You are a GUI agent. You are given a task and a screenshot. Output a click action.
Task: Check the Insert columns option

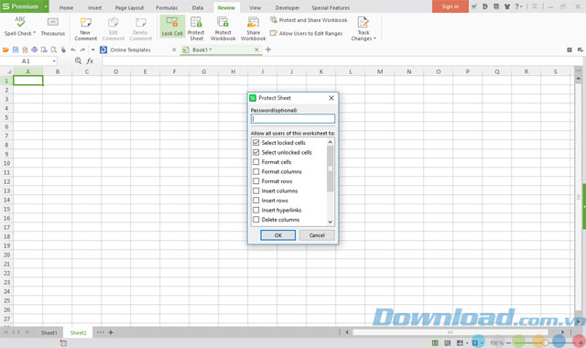pyautogui.click(x=256, y=190)
